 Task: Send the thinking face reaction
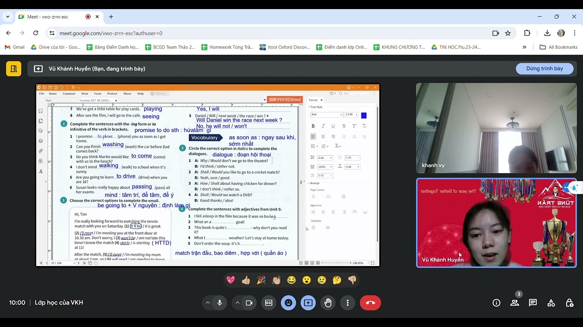(x=337, y=280)
